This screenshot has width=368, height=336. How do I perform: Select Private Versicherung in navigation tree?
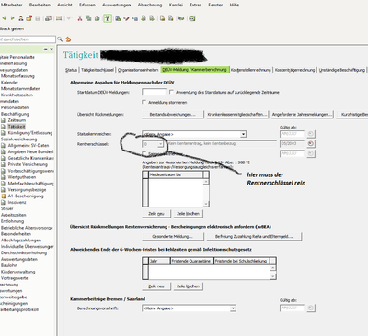28,164
